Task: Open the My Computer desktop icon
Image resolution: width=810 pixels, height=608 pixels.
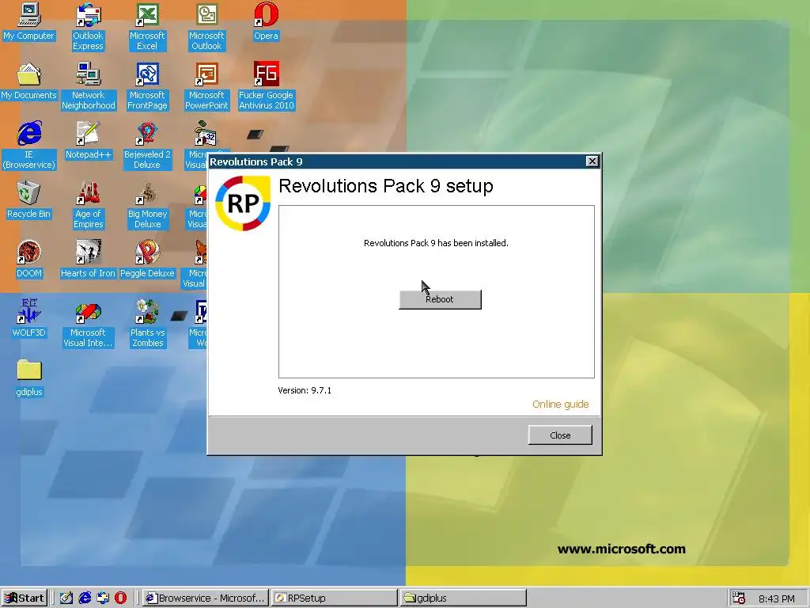Action: coord(29,21)
